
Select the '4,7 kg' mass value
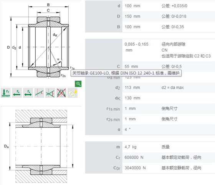pos(131,147)
